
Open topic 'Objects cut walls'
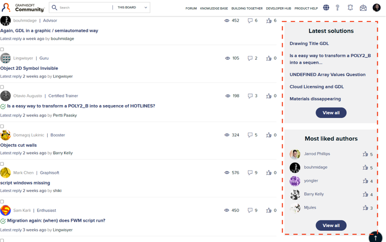click(18, 145)
